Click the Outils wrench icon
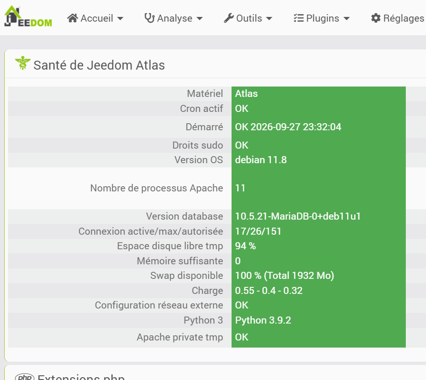The image size is (426, 380). [229, 18]
